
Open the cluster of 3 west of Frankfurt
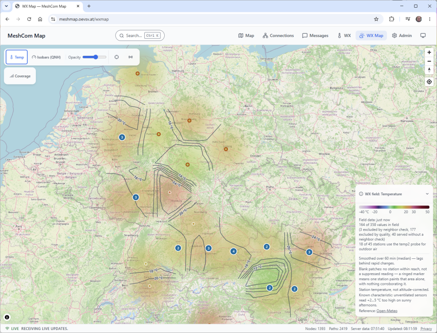coord(136,197)
